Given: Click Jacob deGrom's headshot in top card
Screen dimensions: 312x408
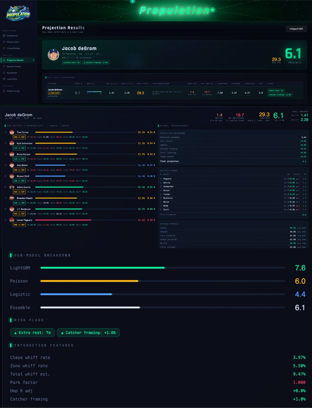Looking at the screenshot, I should [x=53, y=55].
